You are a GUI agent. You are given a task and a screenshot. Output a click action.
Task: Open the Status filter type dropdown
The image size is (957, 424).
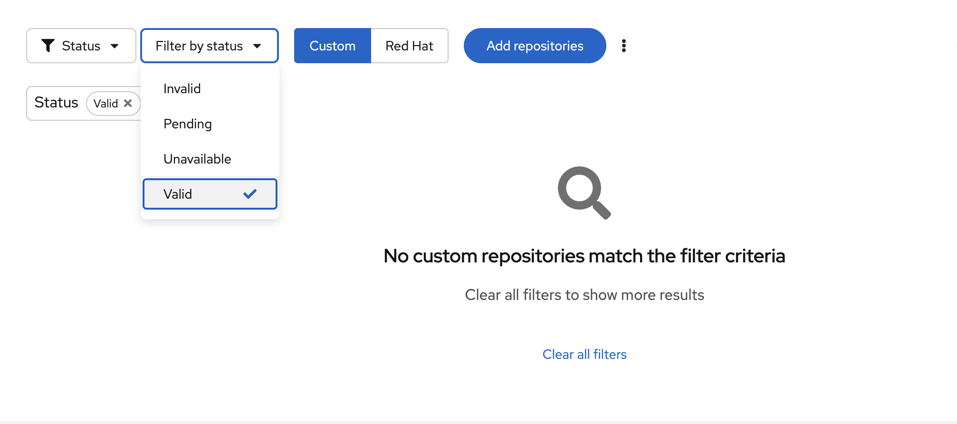pos(81,46)
